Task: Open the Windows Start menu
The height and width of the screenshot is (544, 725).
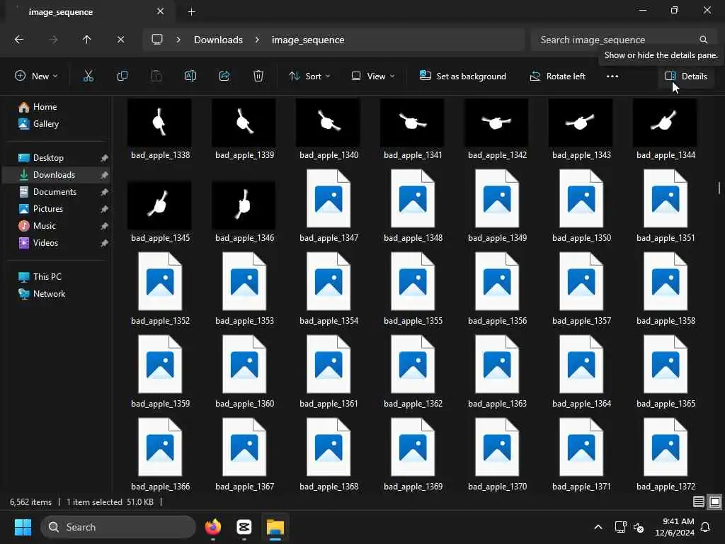Action: coord(23,527)
